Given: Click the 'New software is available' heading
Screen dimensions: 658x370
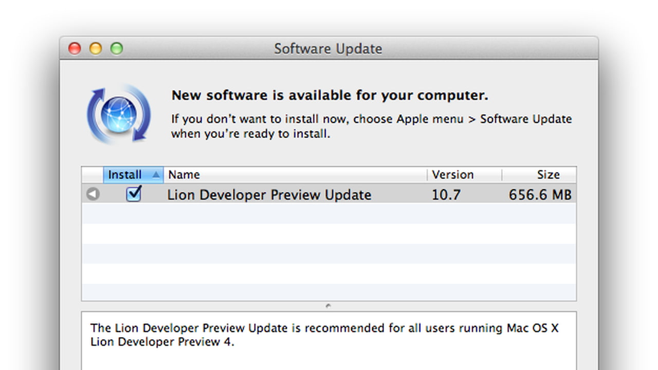Looking at the screenshot, I should click(330, 95).
